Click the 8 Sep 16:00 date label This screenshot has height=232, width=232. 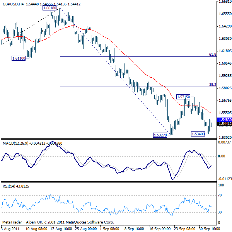coord(134,229)
